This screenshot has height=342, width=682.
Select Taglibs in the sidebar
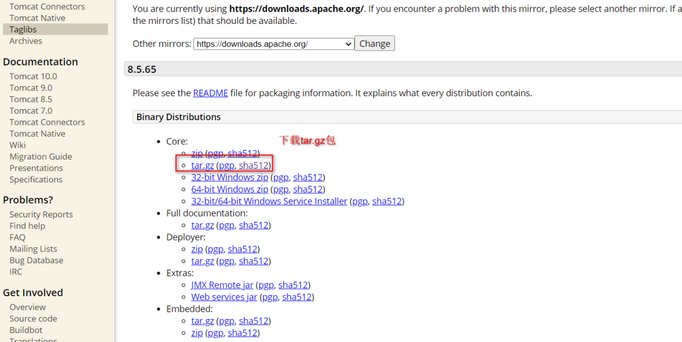(23, 30)
